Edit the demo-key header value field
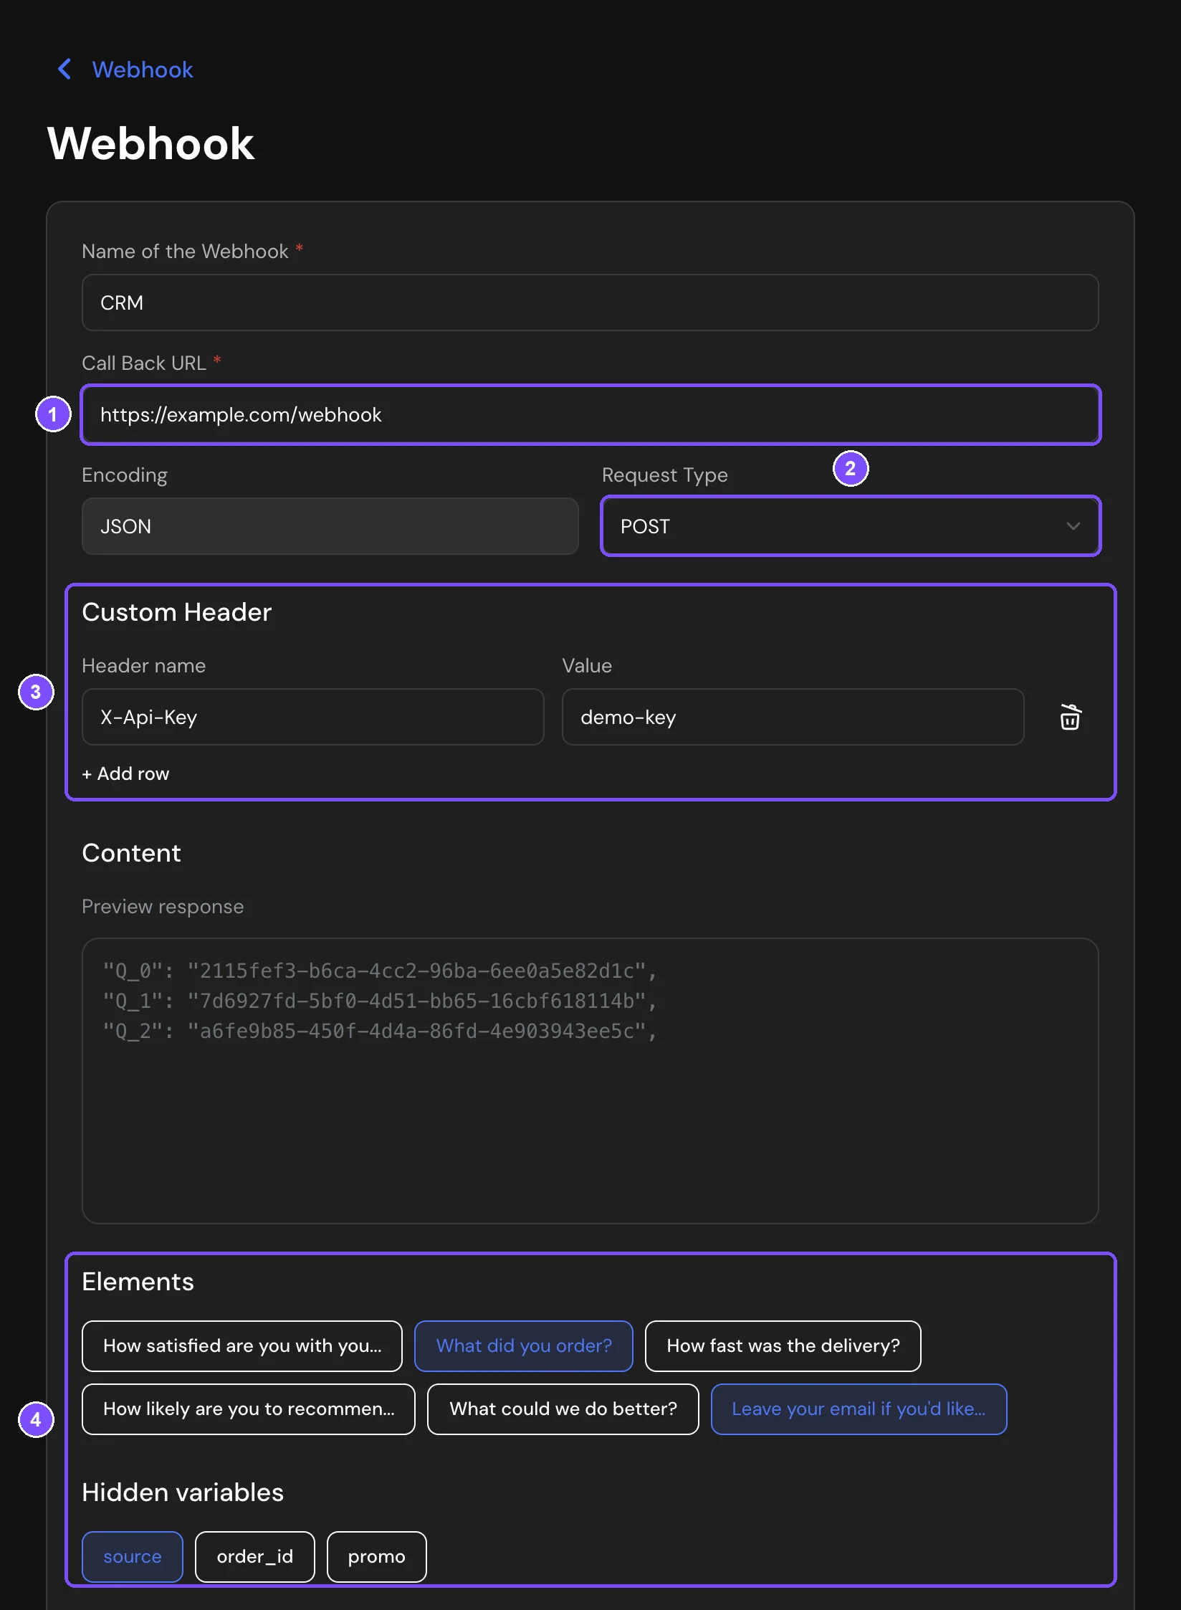The height and width of the screenshot is (1610, 1181). pos(793,717)
